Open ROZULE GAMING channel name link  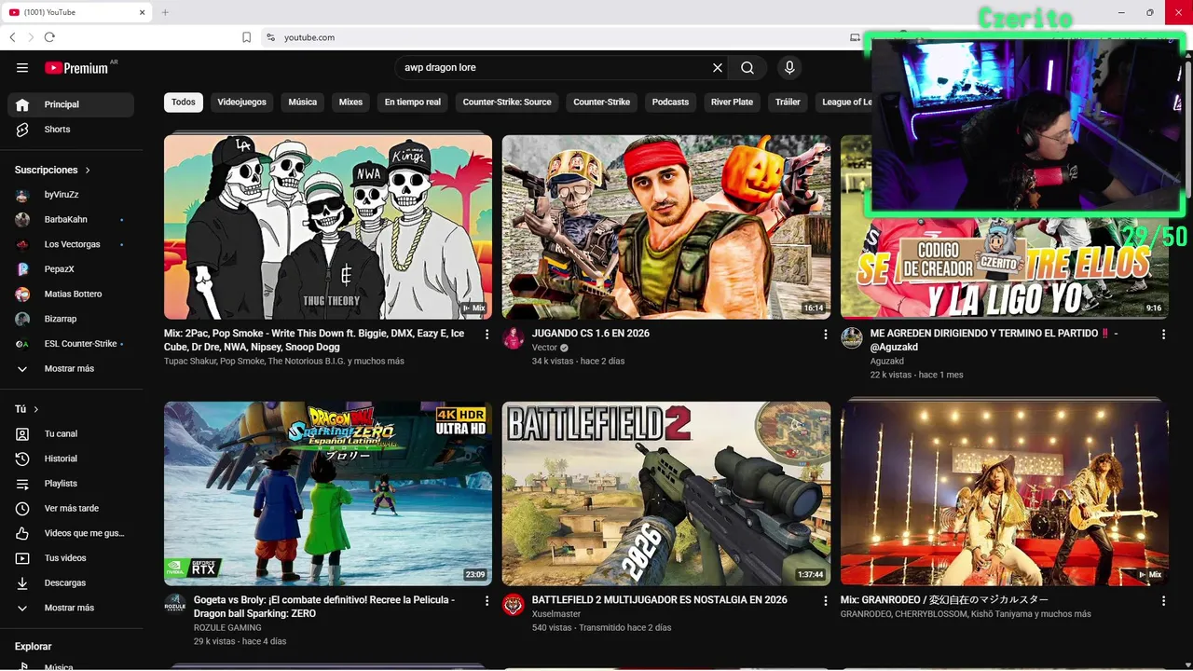228,628
